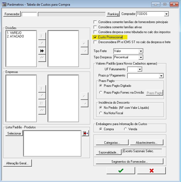The width and height of the screenshot is (181, 182).
Task: Expand the Prazo p/ Pagamento dropdown
Action: 161,76
